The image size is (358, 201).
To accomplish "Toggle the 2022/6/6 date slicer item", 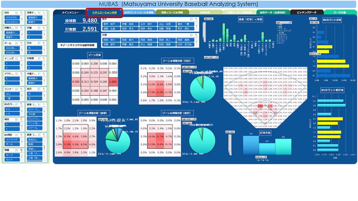I will [x=12, y=17].
